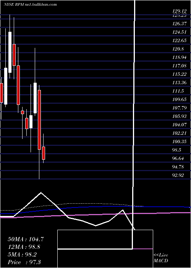The image size is (191, 268).
Task: Click the 129.12 price axis label
Action: pyautogui.click(x=179, y=11)
